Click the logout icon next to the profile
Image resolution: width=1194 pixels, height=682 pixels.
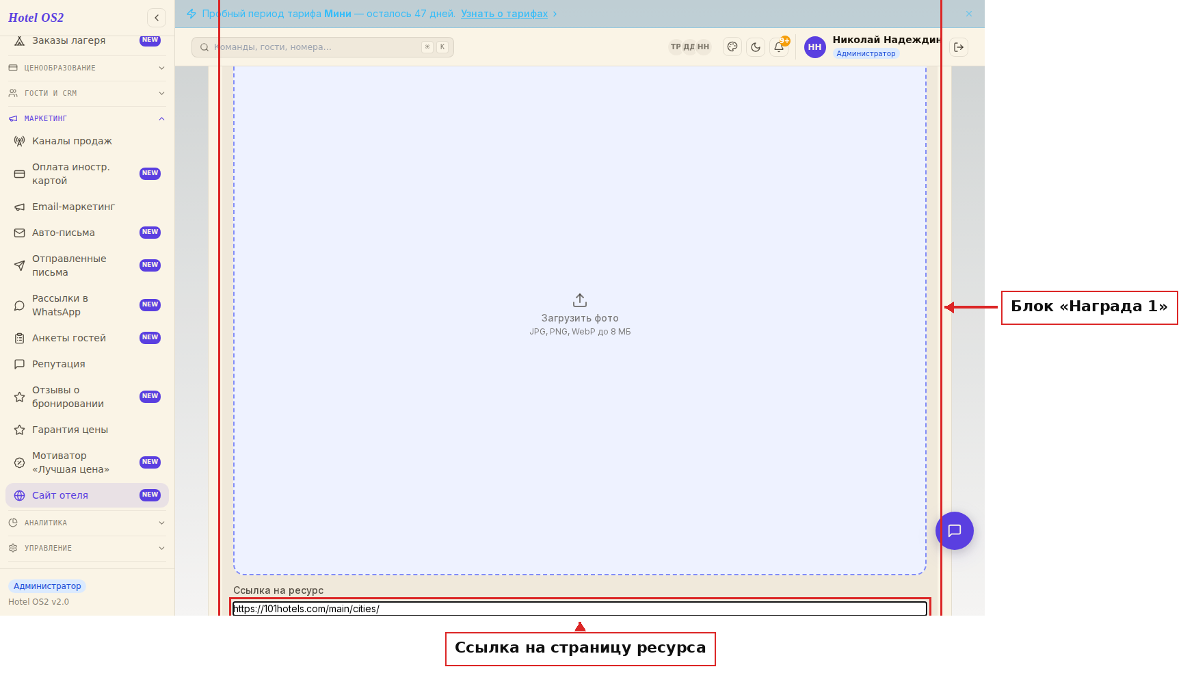tap(959, 47)
